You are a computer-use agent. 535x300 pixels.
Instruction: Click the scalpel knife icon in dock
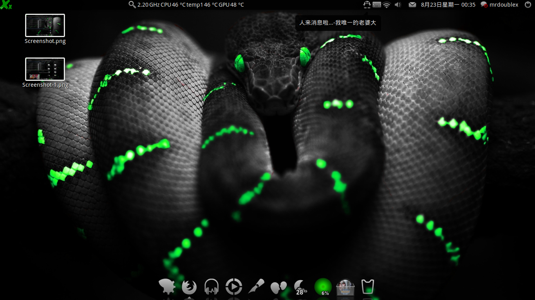[256, 287]
